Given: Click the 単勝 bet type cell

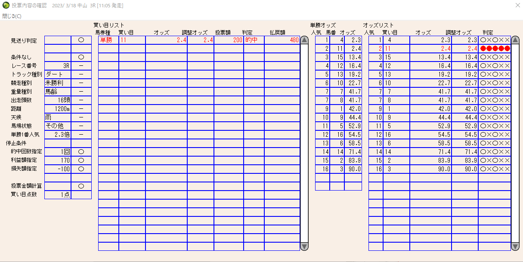Looking at the screenshot, I should (x=108, y=40).
